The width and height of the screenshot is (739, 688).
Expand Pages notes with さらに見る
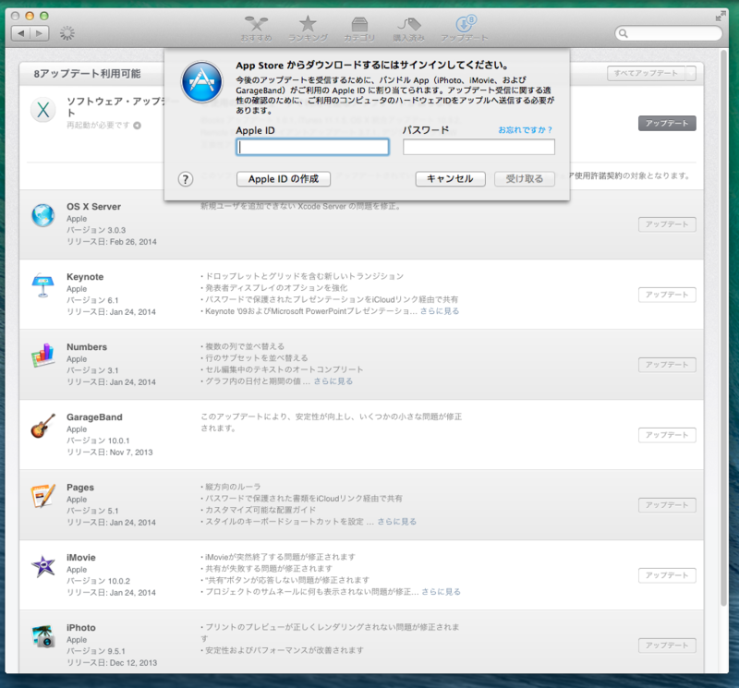pyautogui.click(x=397, y=522)
